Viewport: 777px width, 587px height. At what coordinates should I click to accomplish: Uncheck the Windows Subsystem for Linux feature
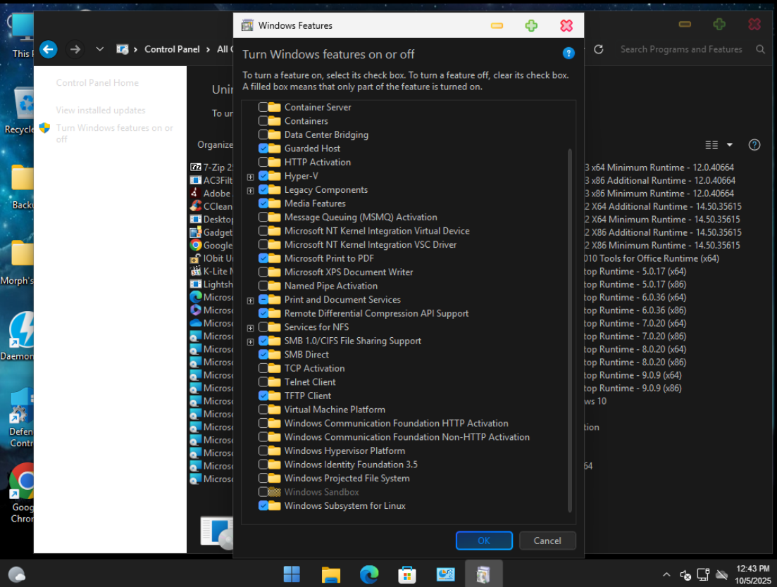pyautogui.click(x=263, y=506)
